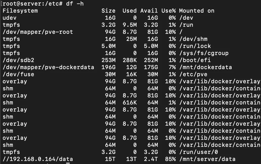Click the /dev/mapper/pve-root filesystem entry
The image size is (261, 164).
pos(38,32)
